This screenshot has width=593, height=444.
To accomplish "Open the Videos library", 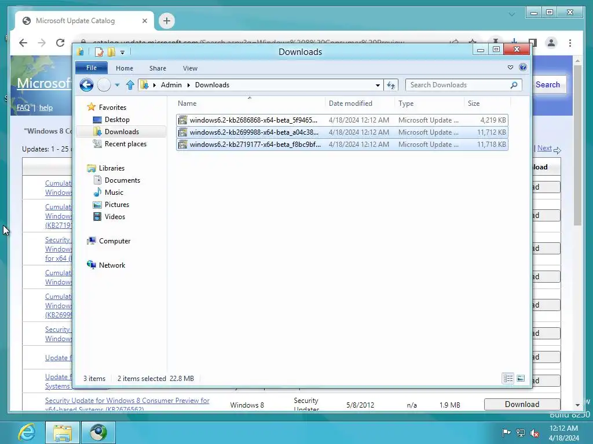I will [115, 217].
